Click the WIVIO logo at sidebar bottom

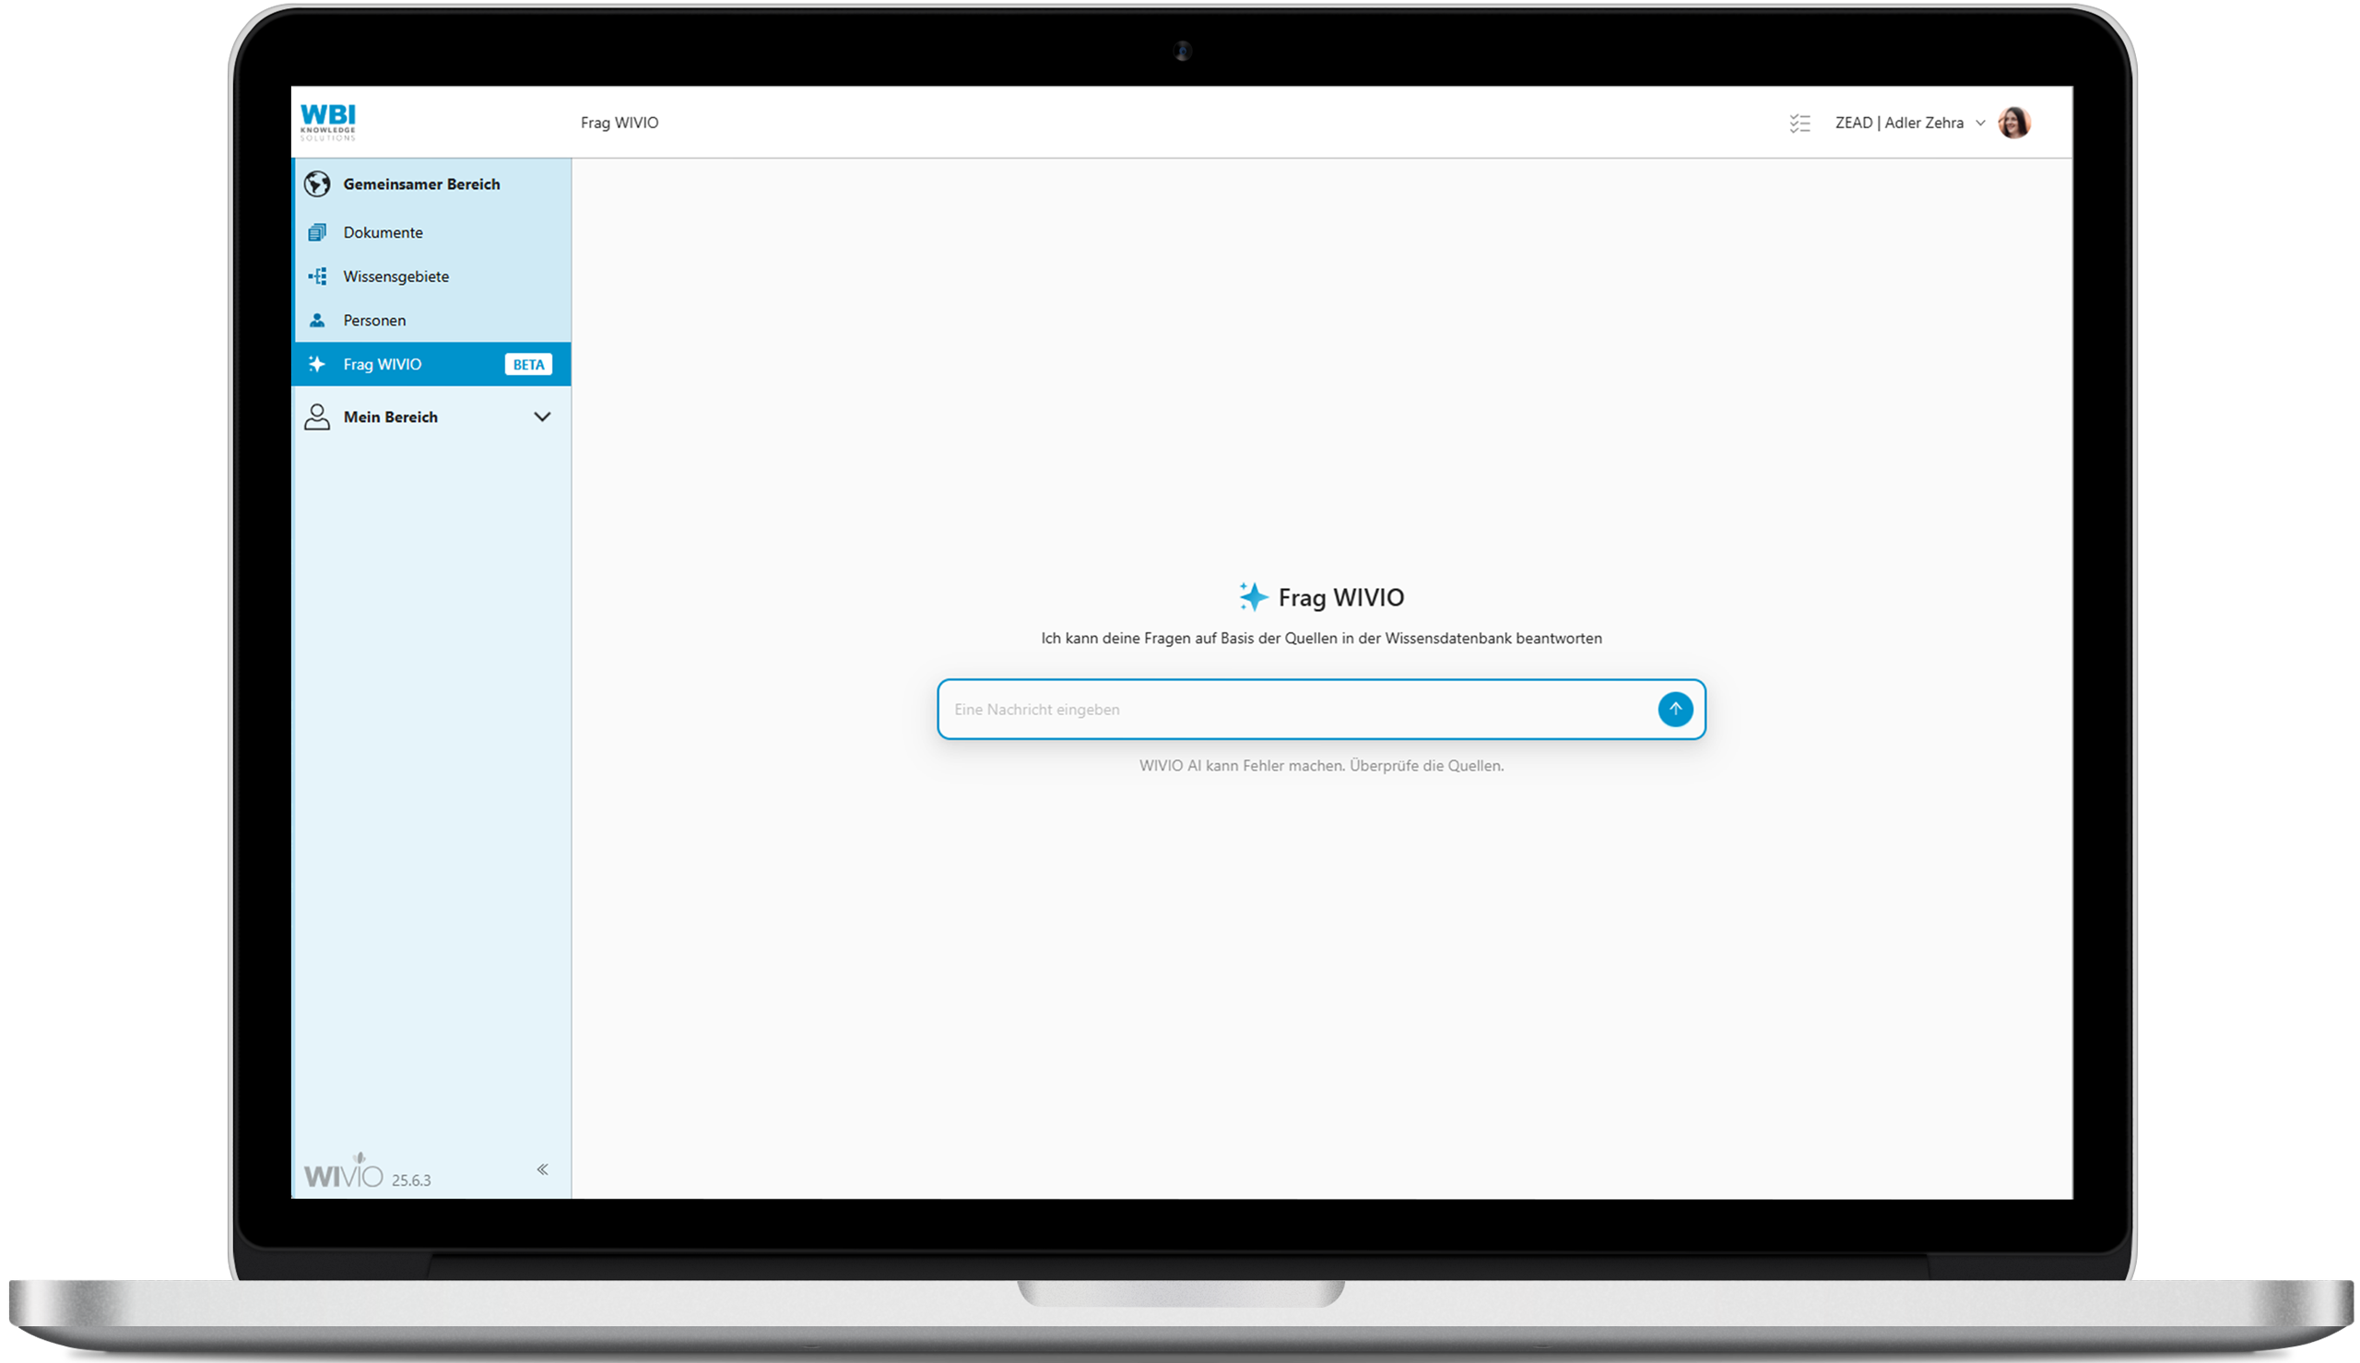(x=343, y=1173)
